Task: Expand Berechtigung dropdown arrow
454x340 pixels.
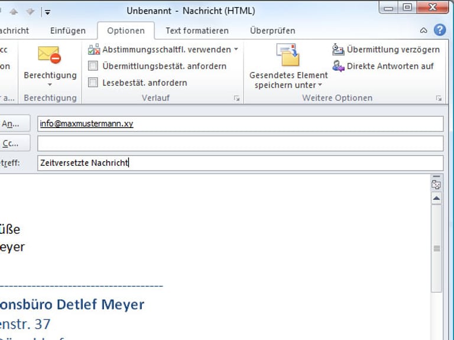Action: (x=50, y=85)
